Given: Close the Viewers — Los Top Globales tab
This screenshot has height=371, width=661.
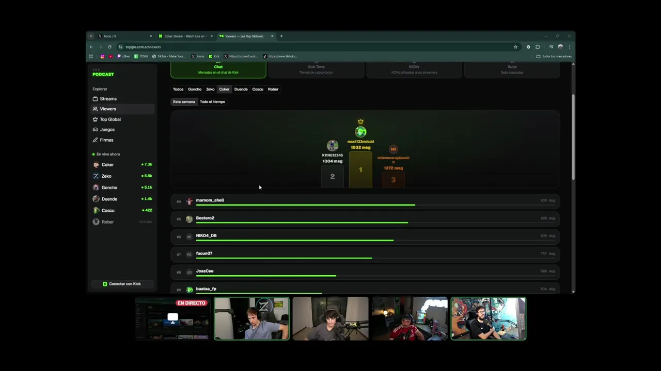Looking at the screenshot, I should (272, 36).
